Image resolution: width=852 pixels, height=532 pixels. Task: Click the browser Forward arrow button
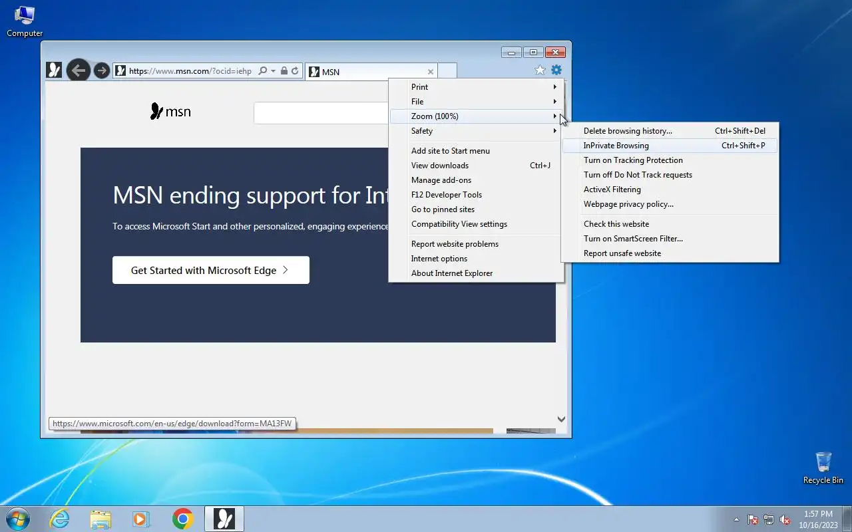[x=101, y=70]
